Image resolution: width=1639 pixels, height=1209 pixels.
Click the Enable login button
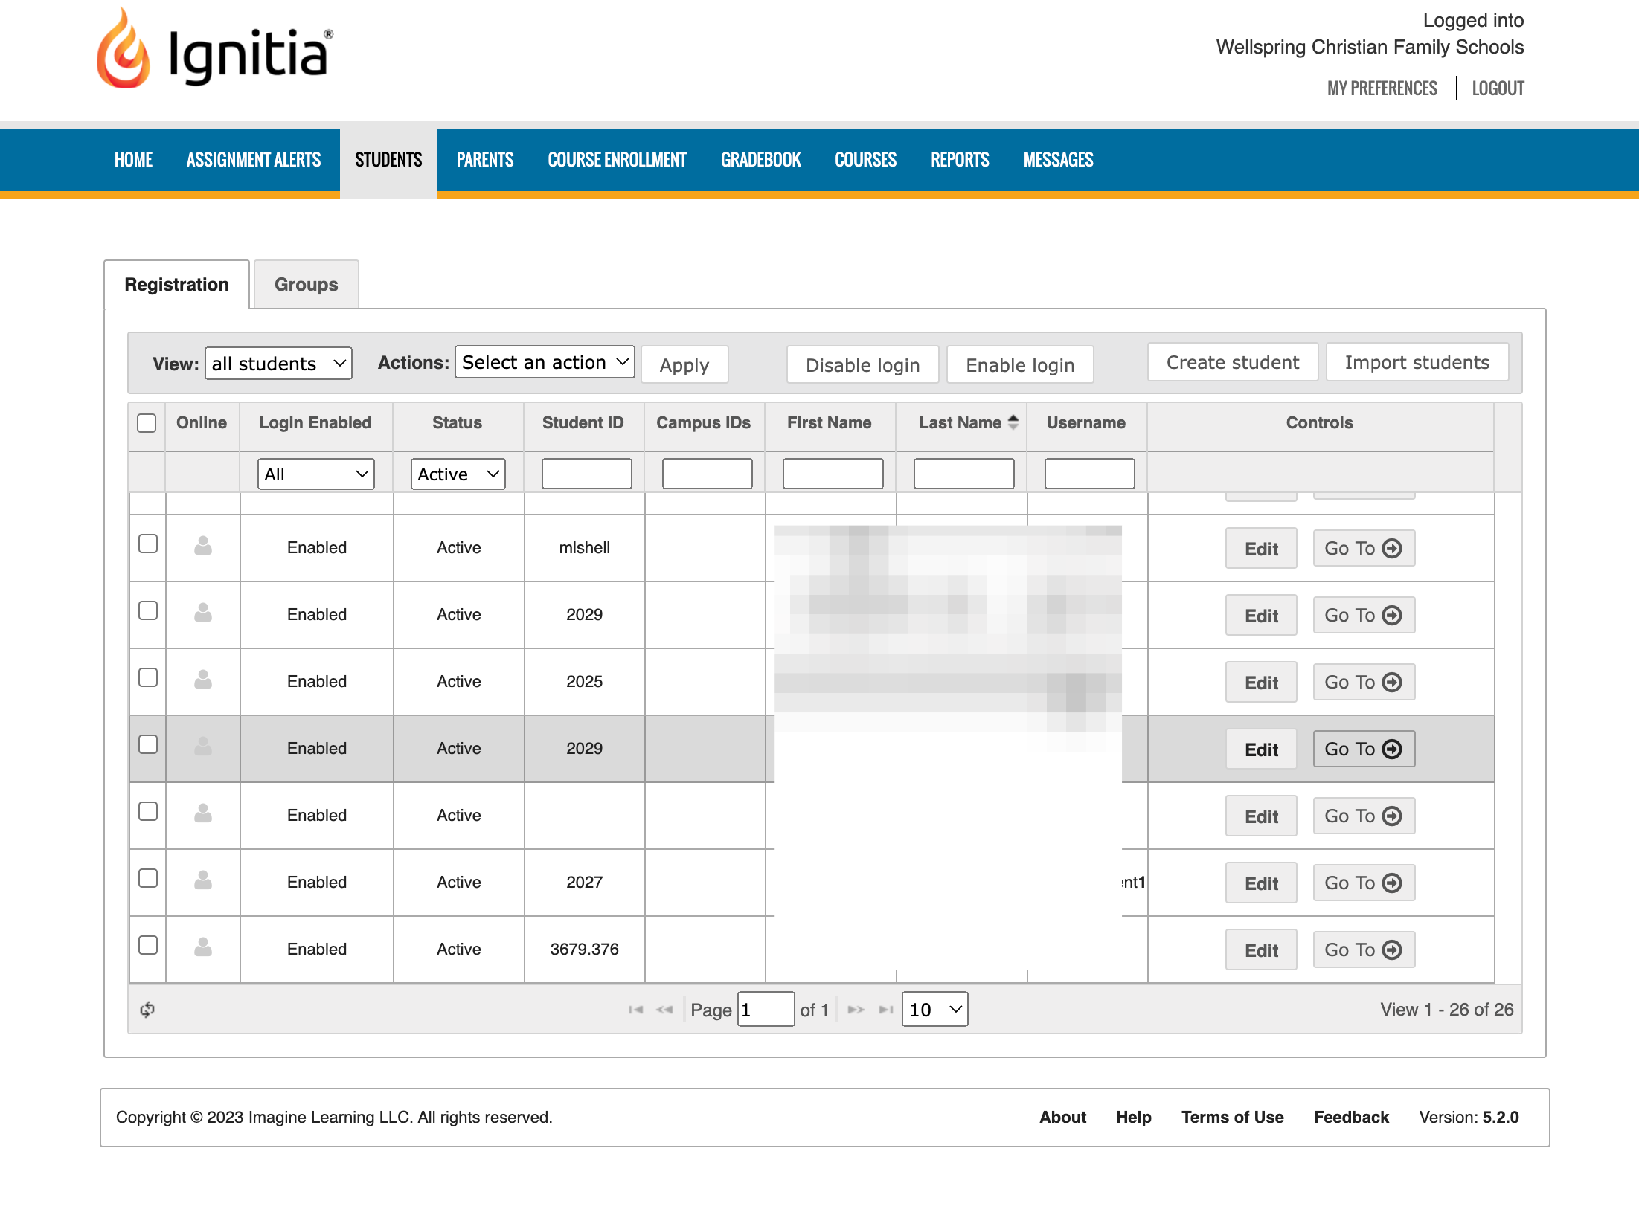1020,365
